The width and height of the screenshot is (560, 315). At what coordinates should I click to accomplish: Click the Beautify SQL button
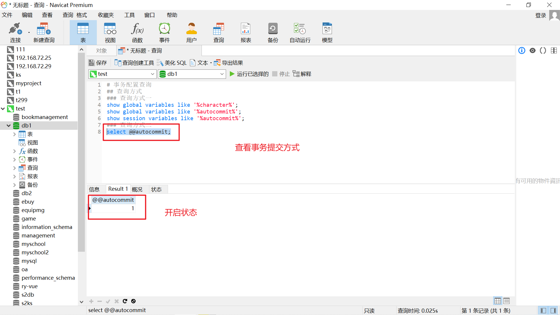(x=172, y=63)
